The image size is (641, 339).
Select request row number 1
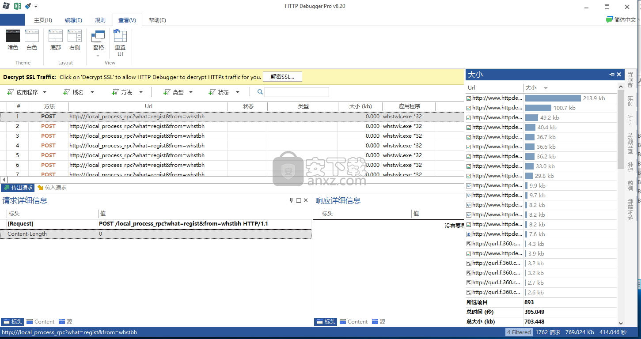[x=232, y=117]
